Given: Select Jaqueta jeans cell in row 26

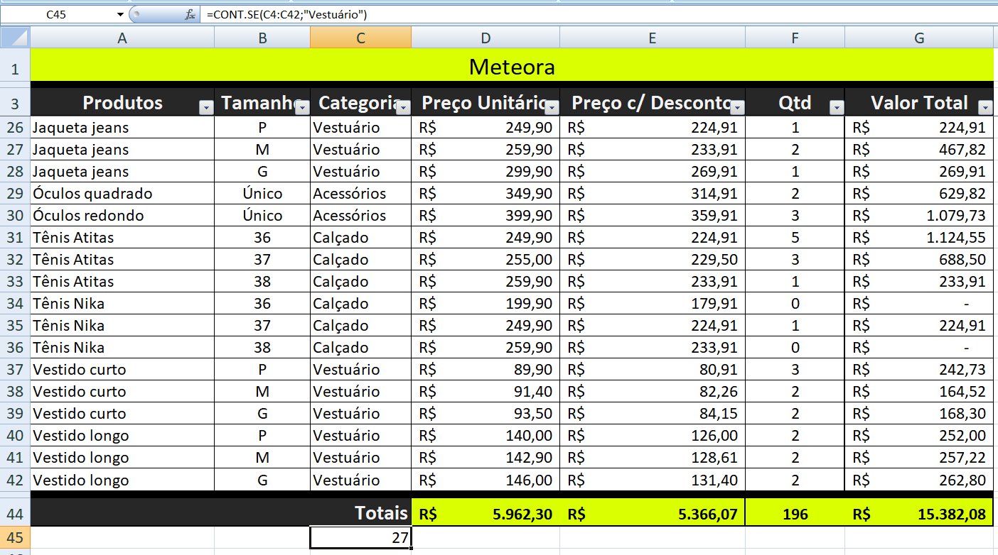Looking at the screenshot, I should click(x=122, y=128).
